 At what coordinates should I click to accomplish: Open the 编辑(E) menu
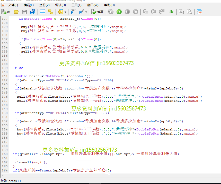(x=29, y=5)
